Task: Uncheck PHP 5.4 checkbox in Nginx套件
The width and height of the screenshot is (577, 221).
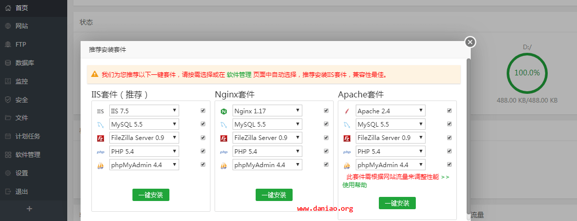Action: point(326,151)
